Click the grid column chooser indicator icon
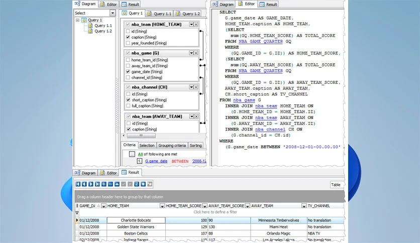 point(77,206)
